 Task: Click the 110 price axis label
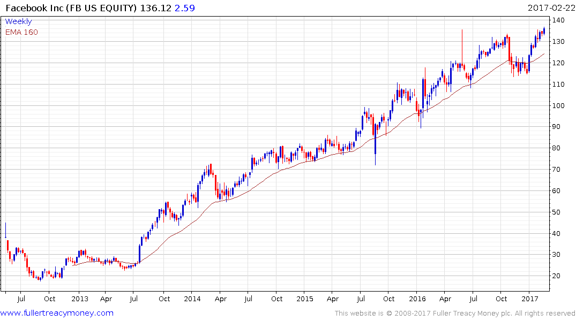click(x=558, y=85)
